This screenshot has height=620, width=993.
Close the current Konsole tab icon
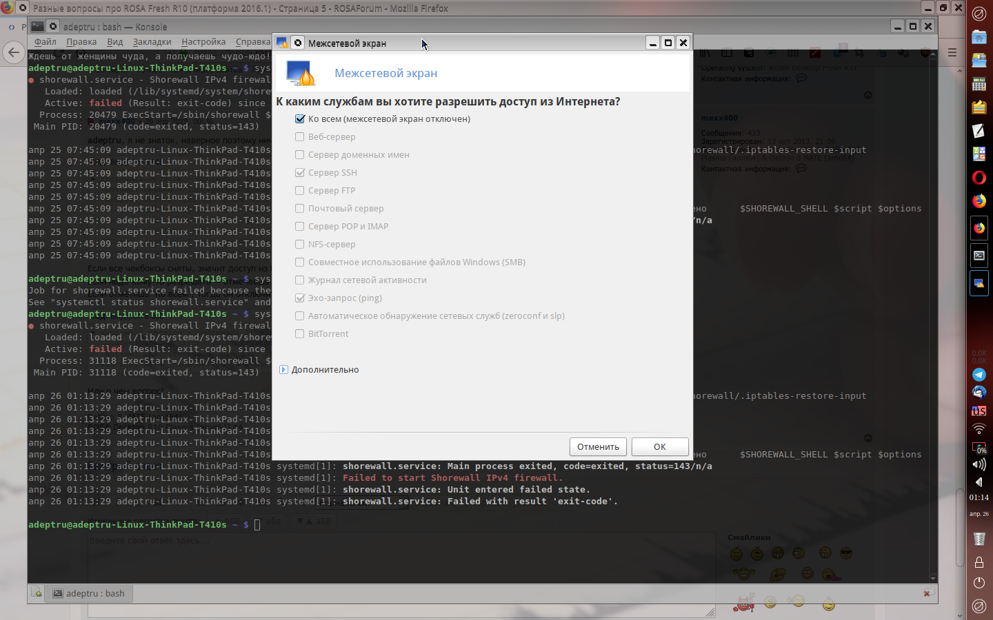(929, 592)
